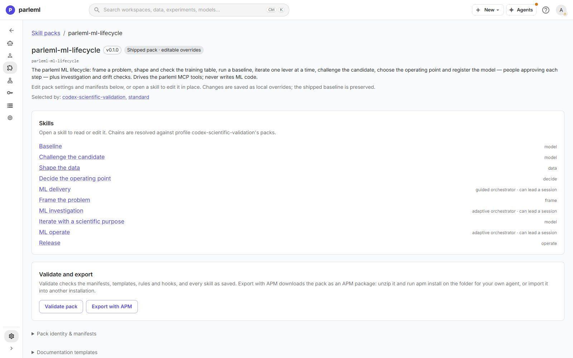
Task: Expand Pack identity & manifests section
Action: click(64, 334)
